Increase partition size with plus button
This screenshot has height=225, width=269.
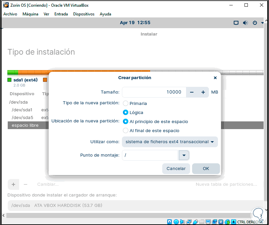203,92
